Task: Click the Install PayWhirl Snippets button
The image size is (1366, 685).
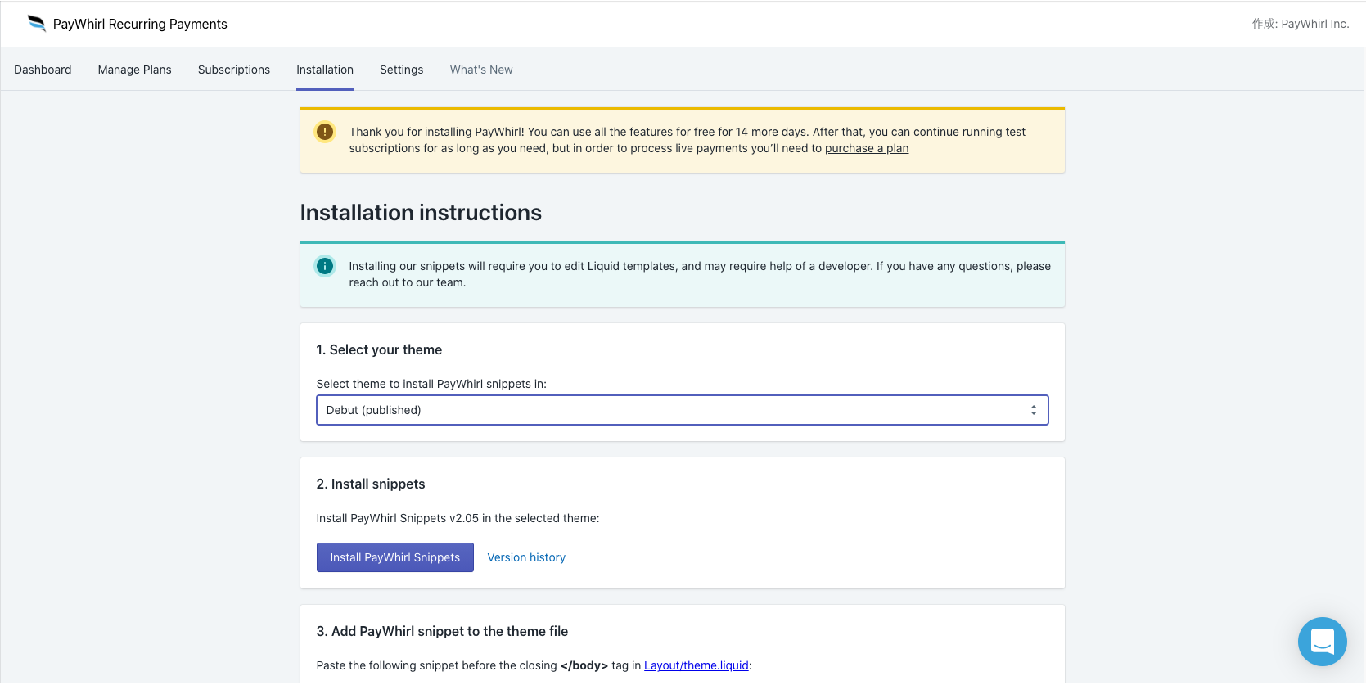Action: [x=395, y=557]
